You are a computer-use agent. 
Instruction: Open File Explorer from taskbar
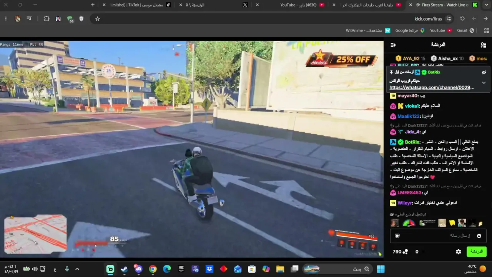pyautogui.click(x=280, y=269)
